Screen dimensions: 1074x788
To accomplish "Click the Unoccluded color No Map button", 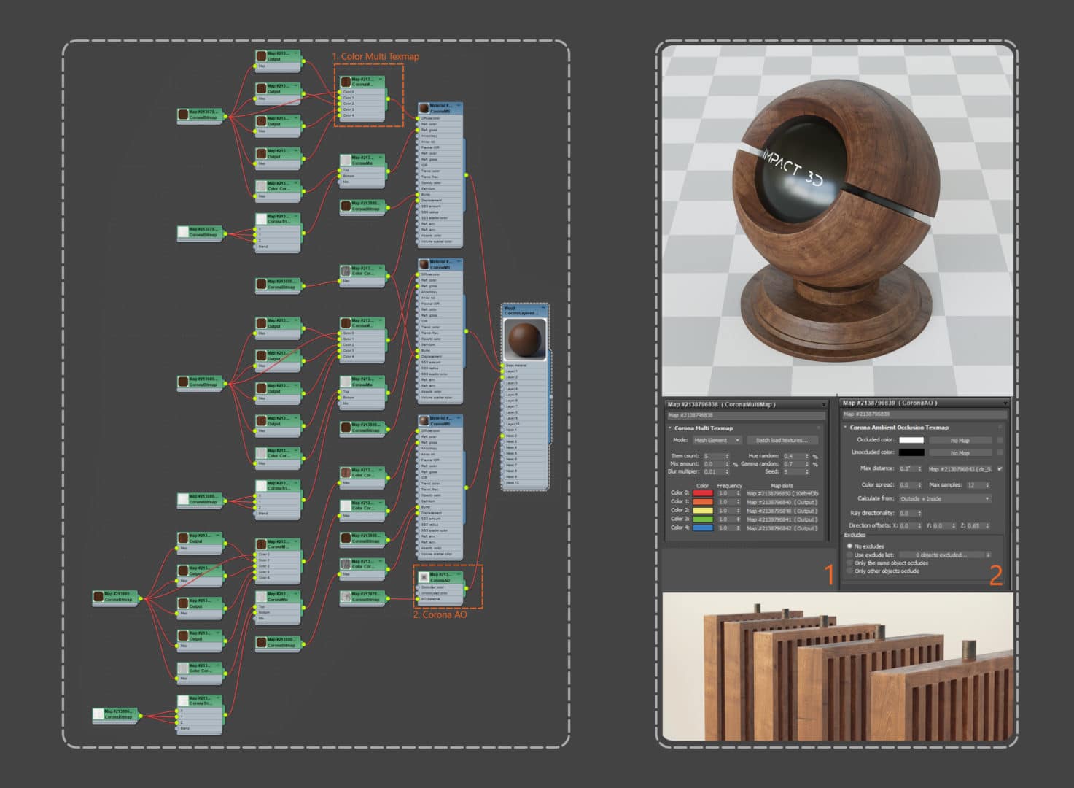I will click(x=960, y=453).
